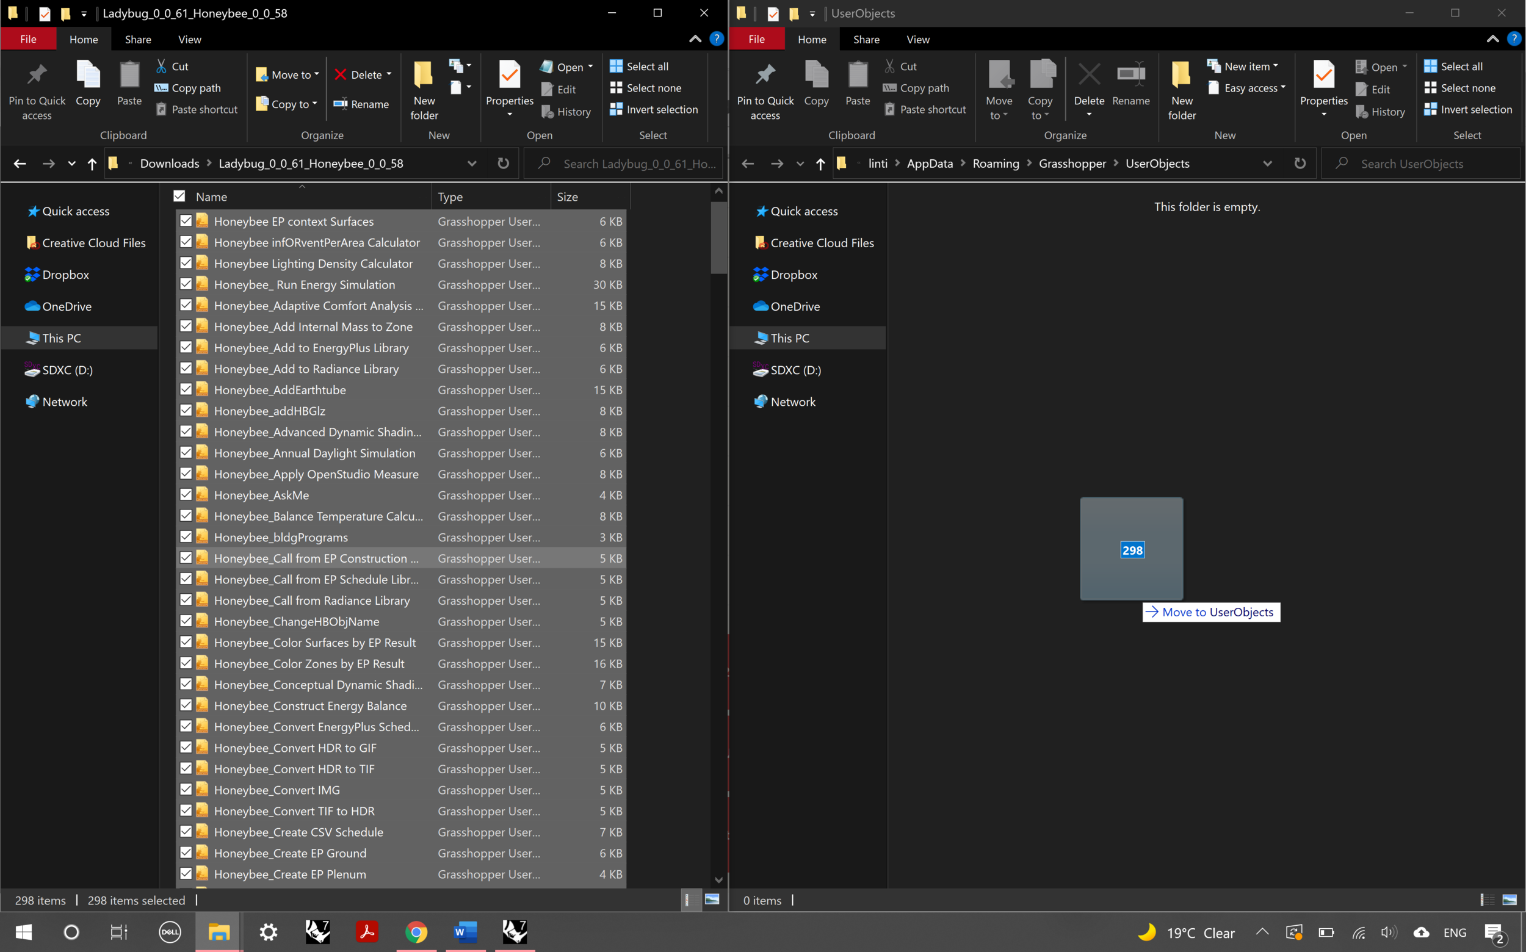Copy the selected files

point(87,85)
